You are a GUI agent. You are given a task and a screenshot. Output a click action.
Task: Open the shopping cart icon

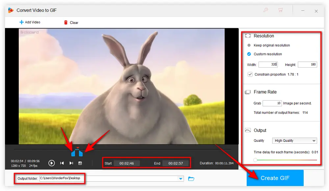click(280, 10)
